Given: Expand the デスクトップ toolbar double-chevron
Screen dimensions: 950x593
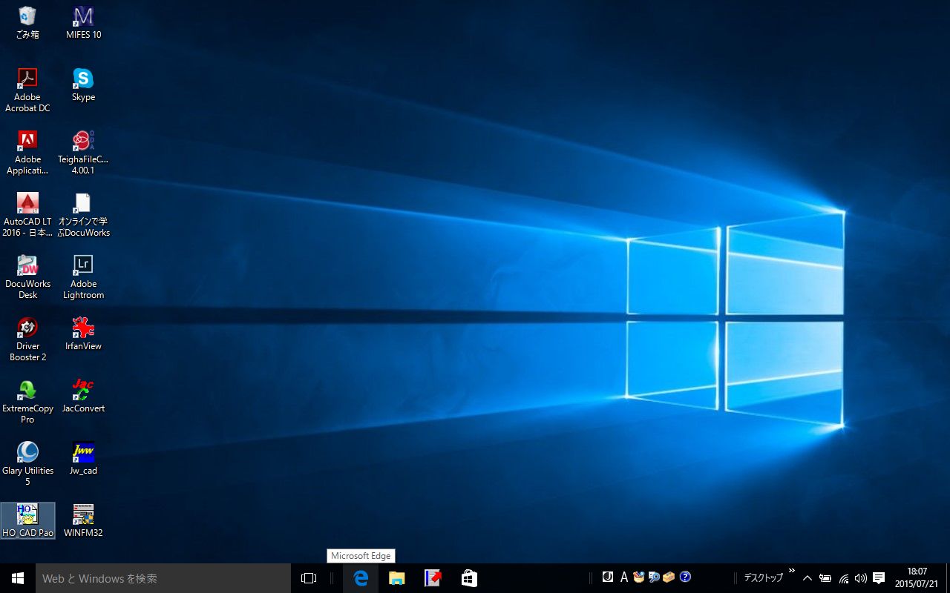Looking at the screenshot, I should (x=791, y=571).
